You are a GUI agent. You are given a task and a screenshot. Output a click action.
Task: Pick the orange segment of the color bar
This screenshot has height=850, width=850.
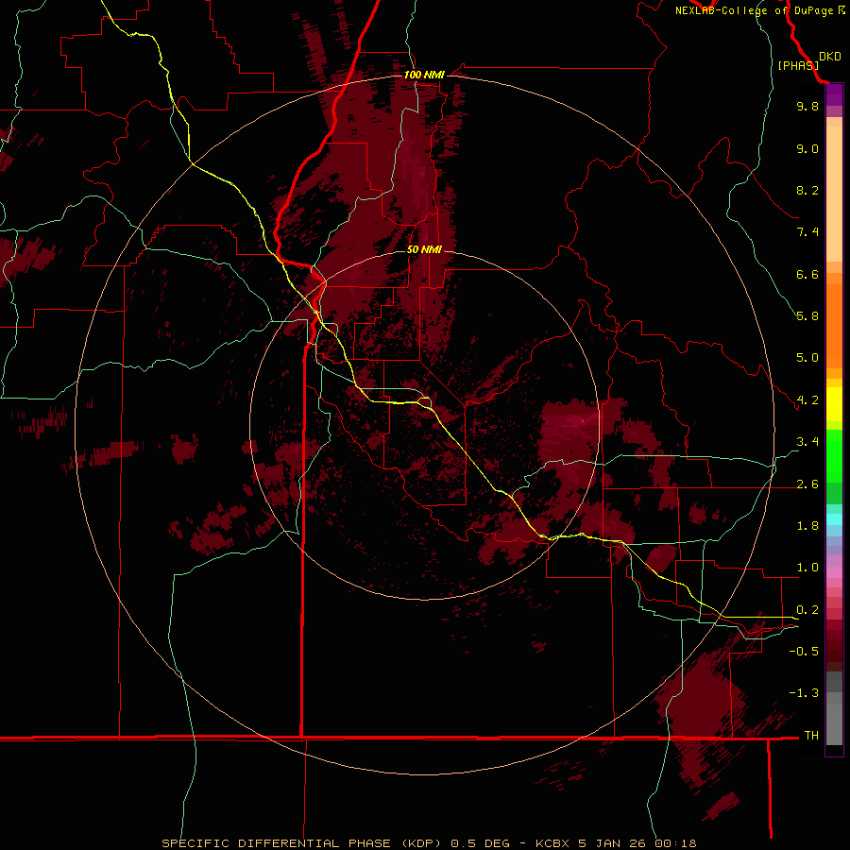[834, 325]
